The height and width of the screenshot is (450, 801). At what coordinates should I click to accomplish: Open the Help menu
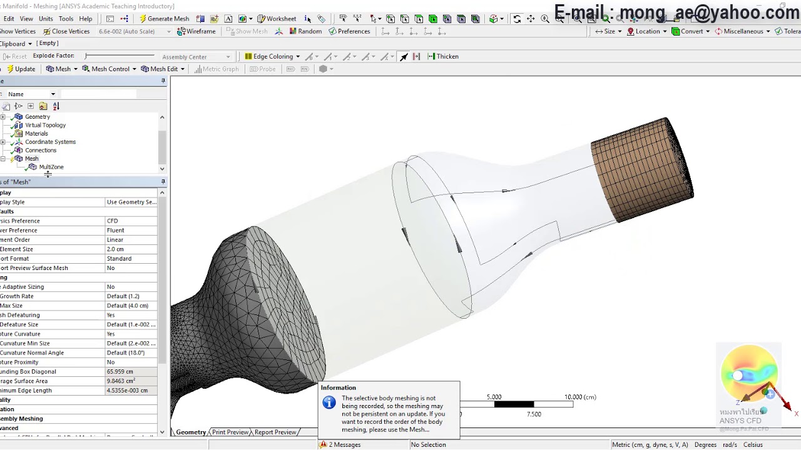point(86,19)
